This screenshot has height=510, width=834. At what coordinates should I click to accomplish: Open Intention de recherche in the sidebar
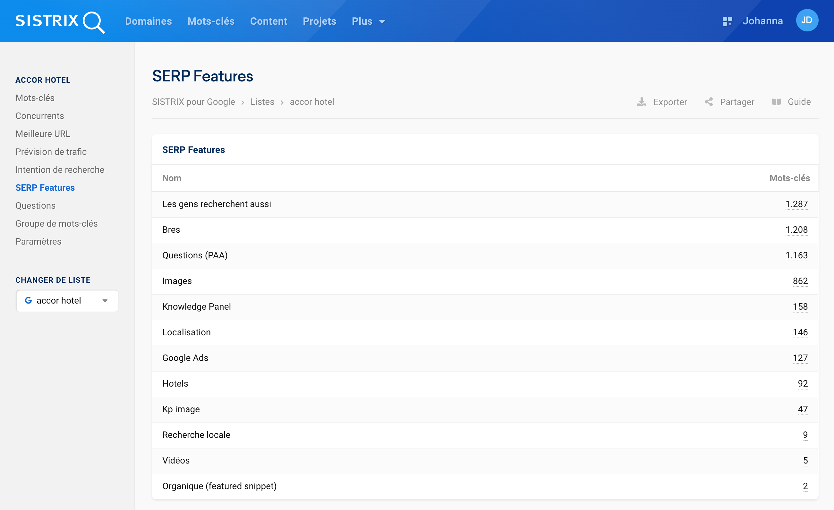(x=60, y=170)
